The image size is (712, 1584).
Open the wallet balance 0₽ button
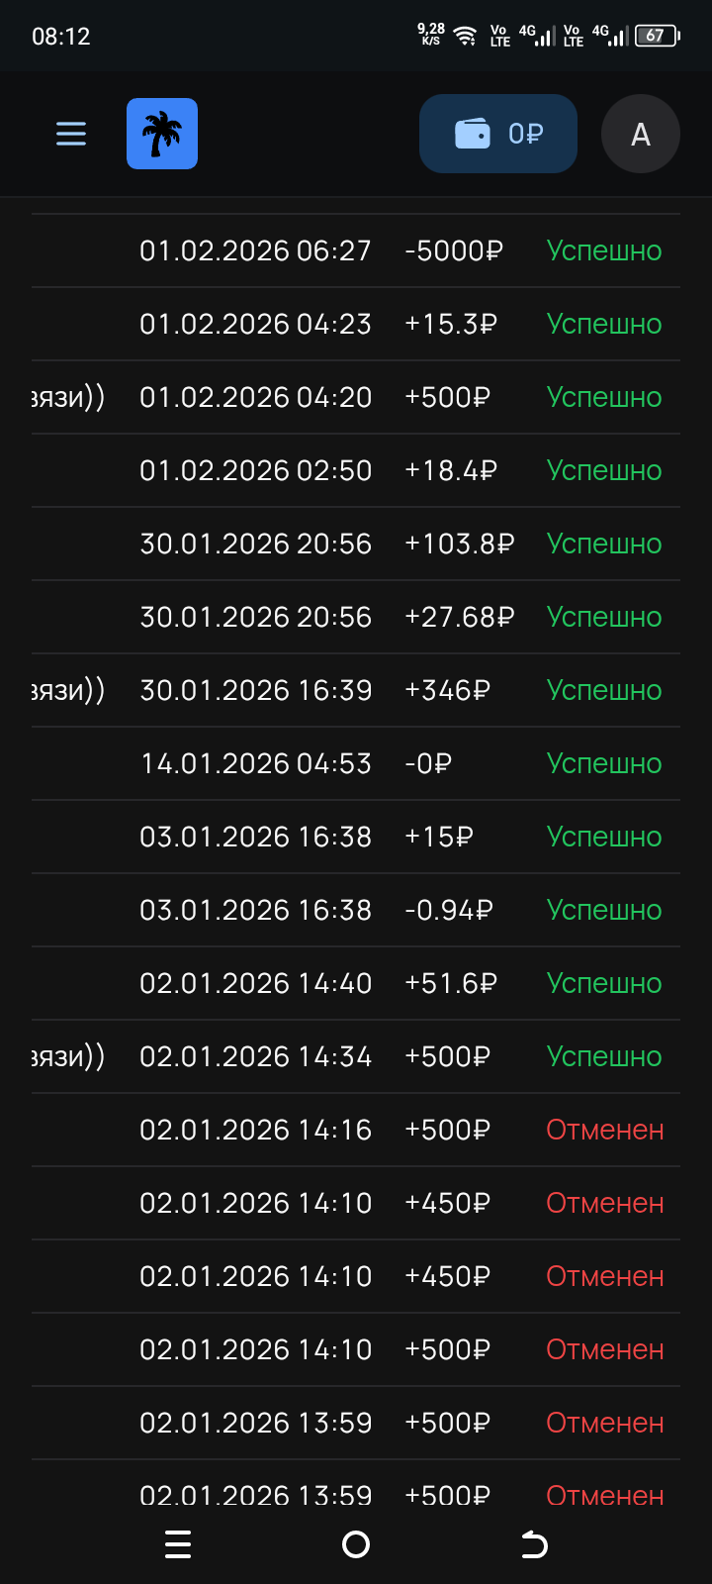498,134
